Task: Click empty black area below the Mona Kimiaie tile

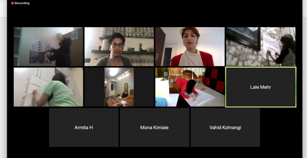Action: click(x=154, y=153)
